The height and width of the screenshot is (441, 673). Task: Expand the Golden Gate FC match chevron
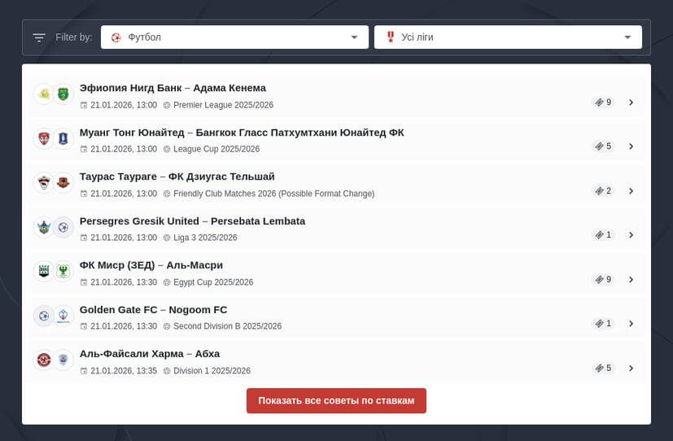(631, 324)
